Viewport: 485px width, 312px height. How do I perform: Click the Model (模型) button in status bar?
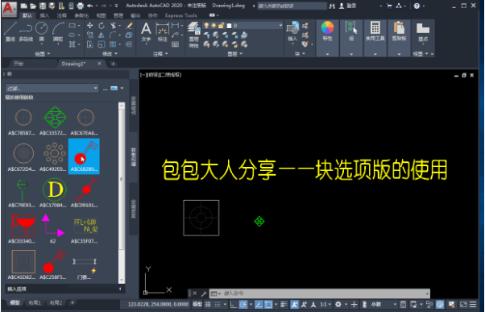coord(197,305)
